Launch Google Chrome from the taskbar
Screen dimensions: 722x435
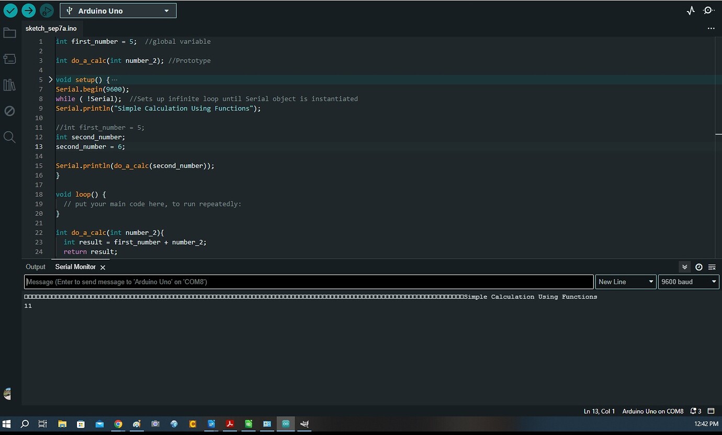point(118,424)
